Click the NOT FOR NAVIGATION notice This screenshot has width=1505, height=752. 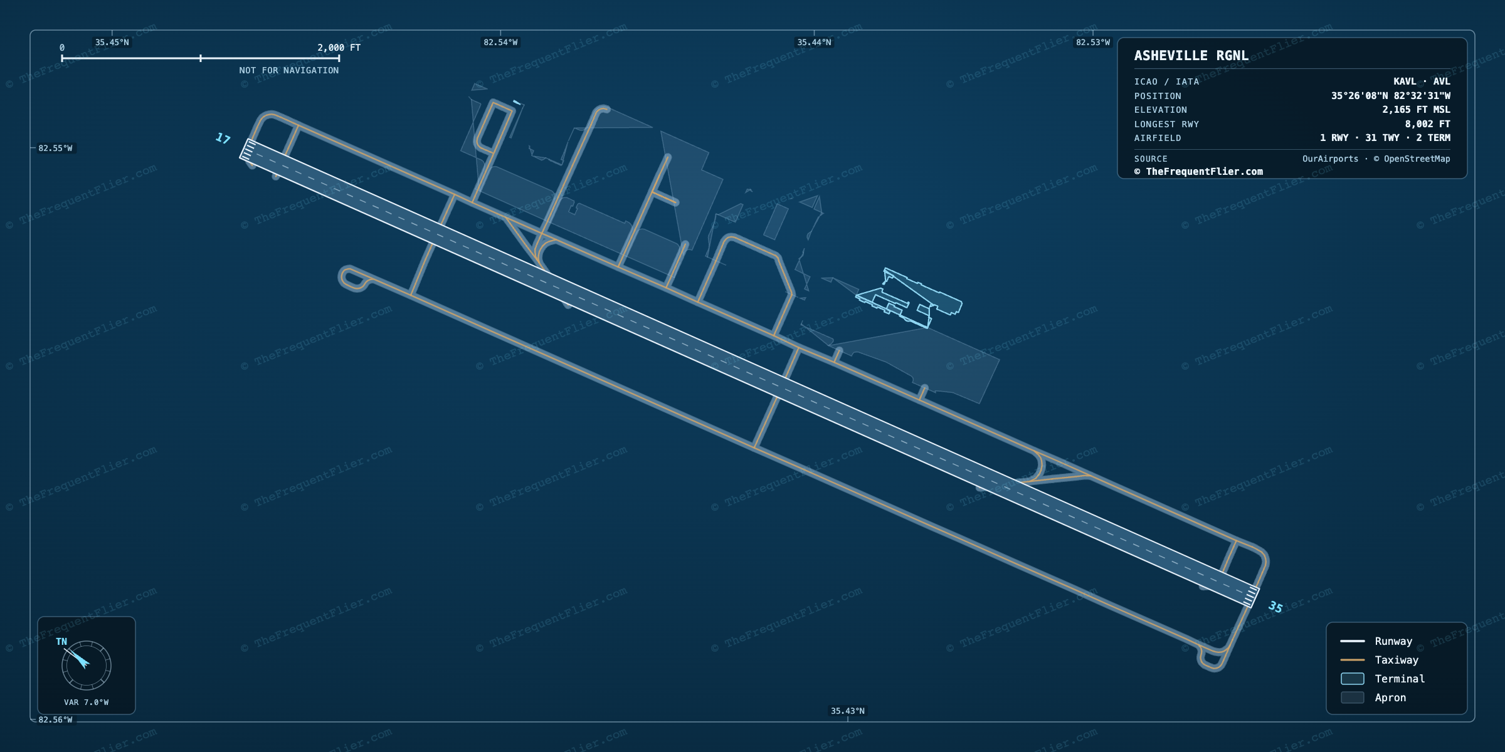288,70
